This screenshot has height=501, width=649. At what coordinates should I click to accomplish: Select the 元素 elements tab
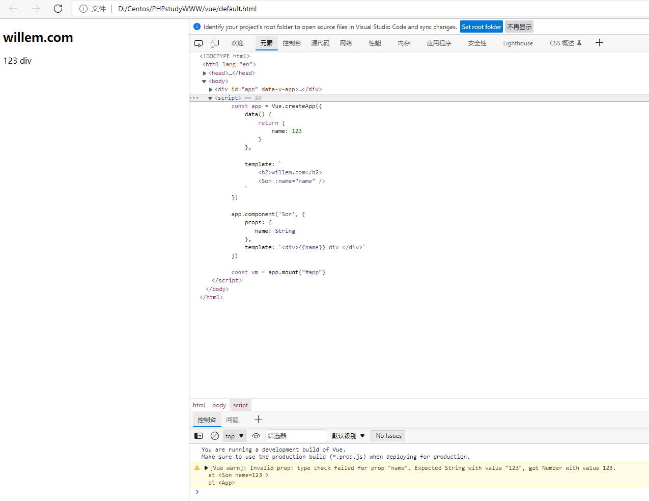[x=266, y=43]
